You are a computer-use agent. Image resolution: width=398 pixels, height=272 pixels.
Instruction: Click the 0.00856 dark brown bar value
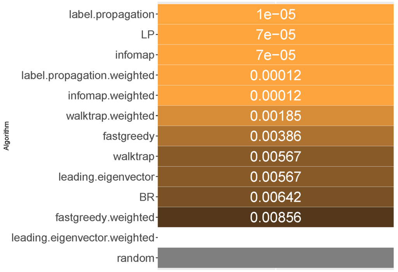click(x=276, y=217)
